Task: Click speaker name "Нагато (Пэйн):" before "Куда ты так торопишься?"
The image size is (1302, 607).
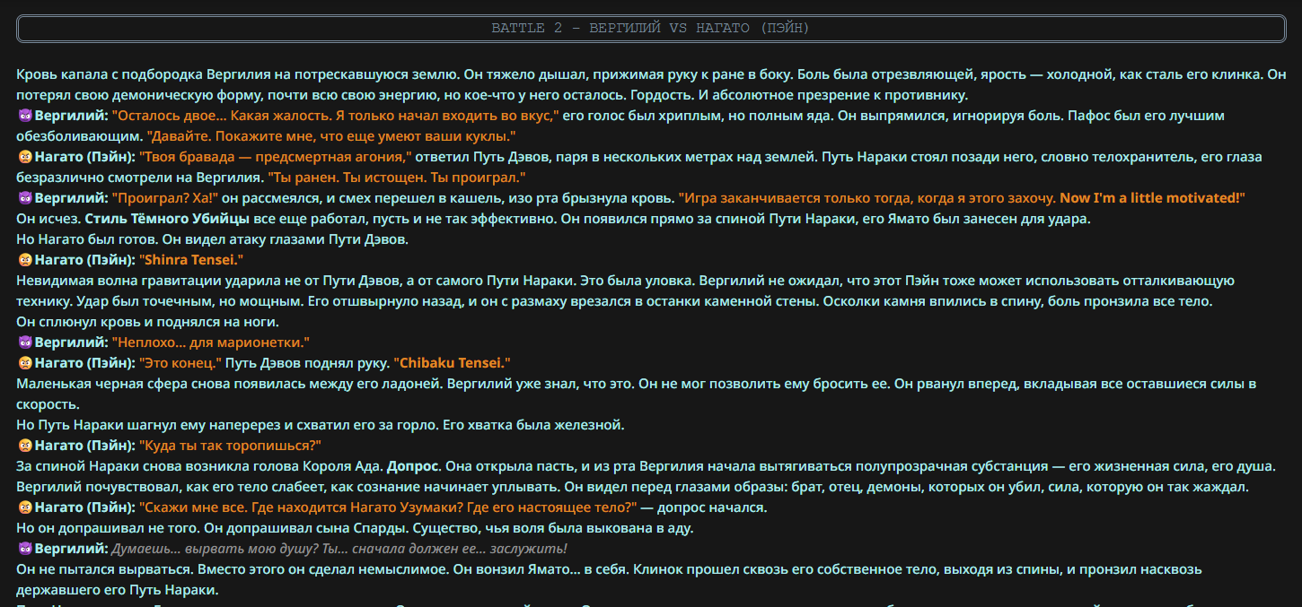Action: [x=85, y=446]
